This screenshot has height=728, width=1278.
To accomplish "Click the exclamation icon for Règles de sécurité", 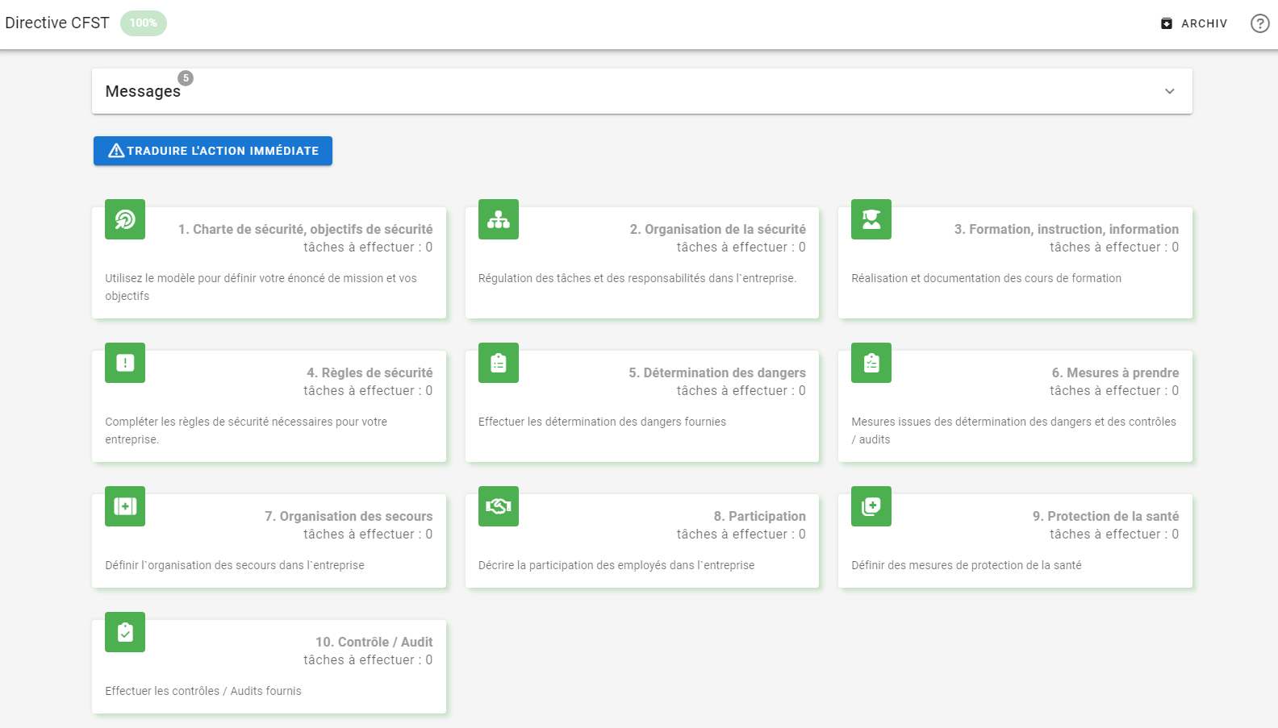I will click(x=125, y=363).
